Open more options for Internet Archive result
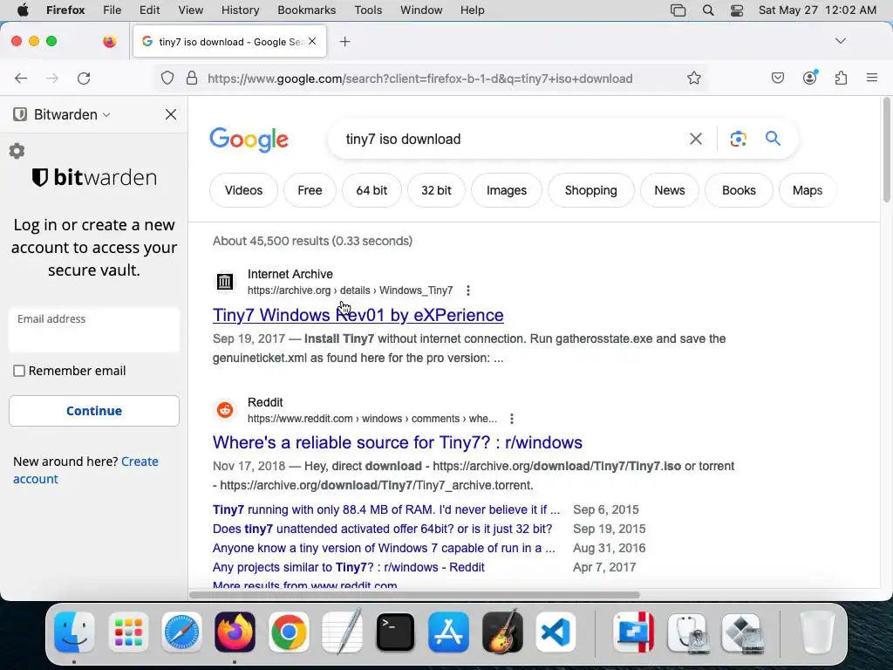This screenshot has width=893, height=670. coord(468,291)
